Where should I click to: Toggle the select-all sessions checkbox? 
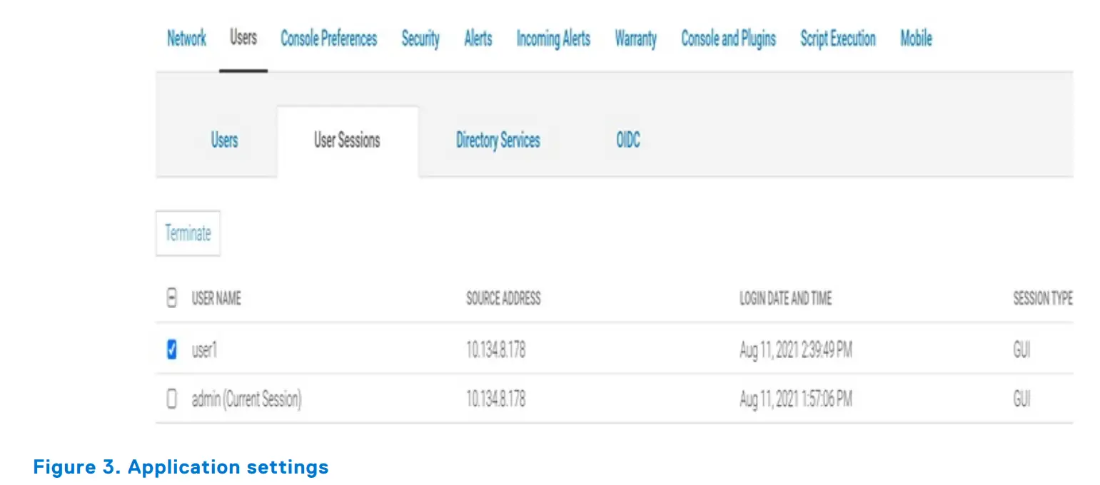171,298
